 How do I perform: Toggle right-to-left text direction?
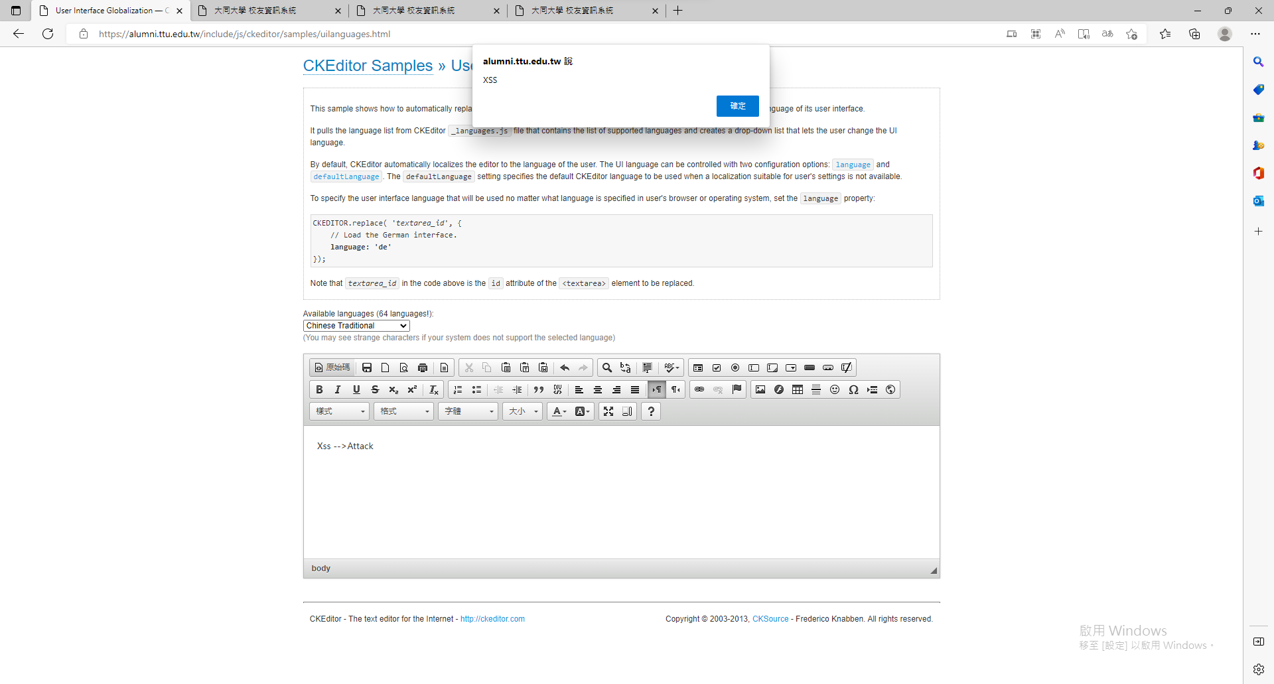coord(675,389)
